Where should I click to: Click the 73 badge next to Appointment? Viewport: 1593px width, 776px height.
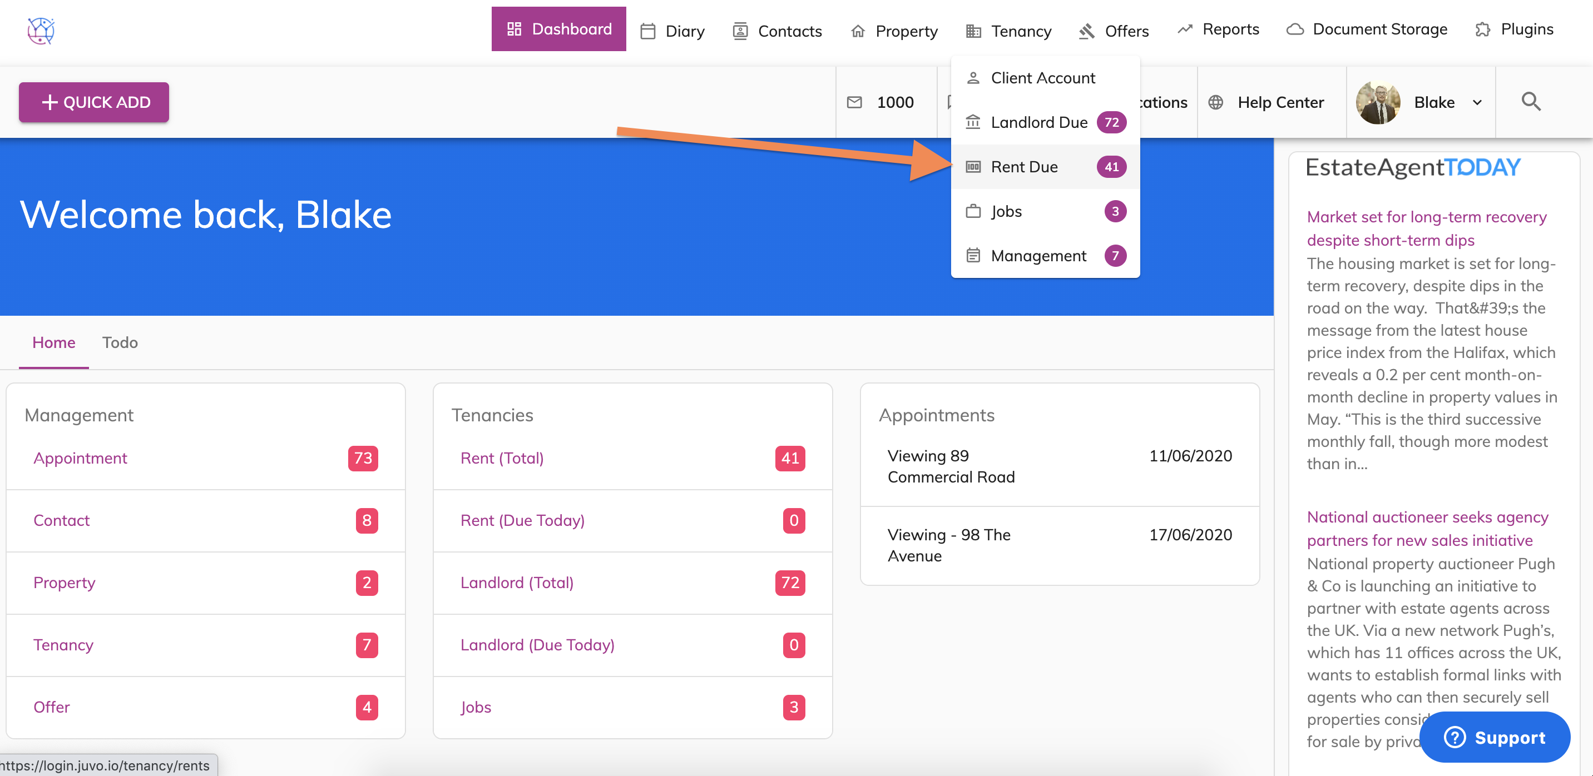pos(363,459)
